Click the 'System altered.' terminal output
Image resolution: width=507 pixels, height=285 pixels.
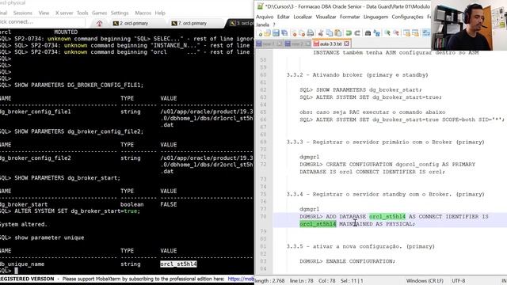[24, 224]
